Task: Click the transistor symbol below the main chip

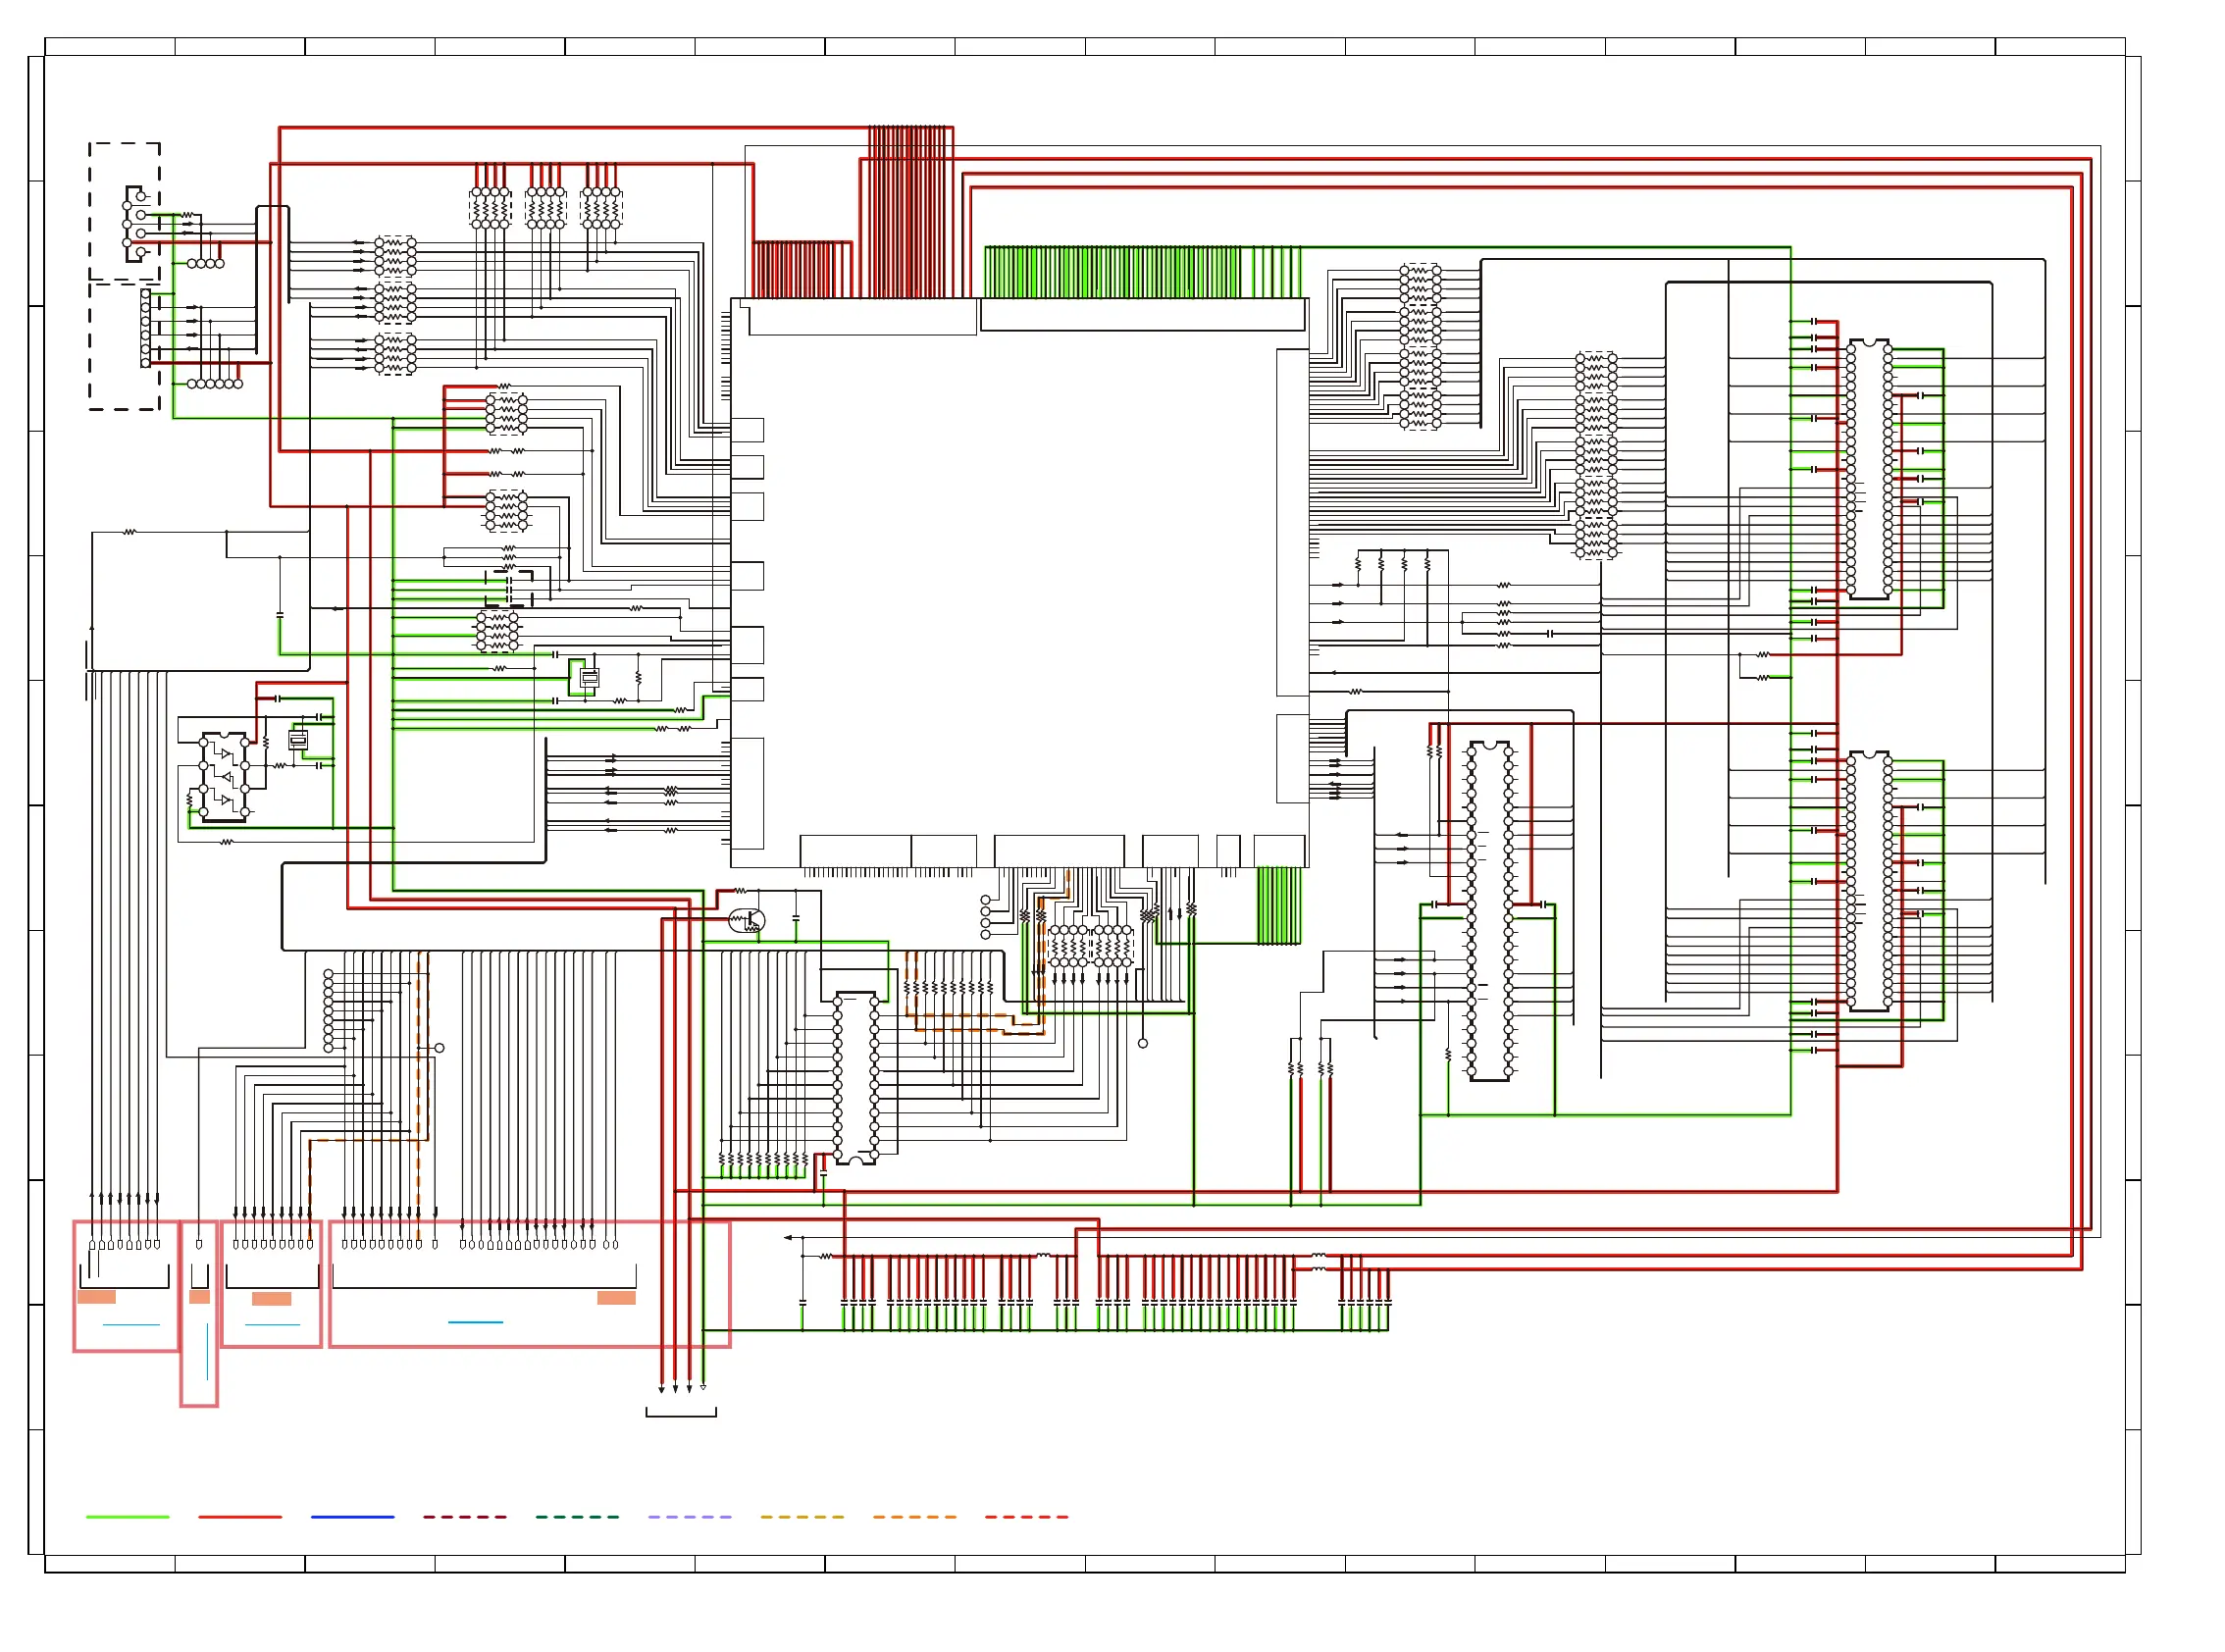Action: (x=746, y=920)
